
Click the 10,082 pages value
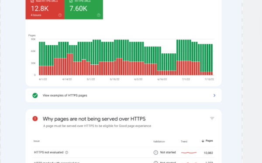pos(208,153)
